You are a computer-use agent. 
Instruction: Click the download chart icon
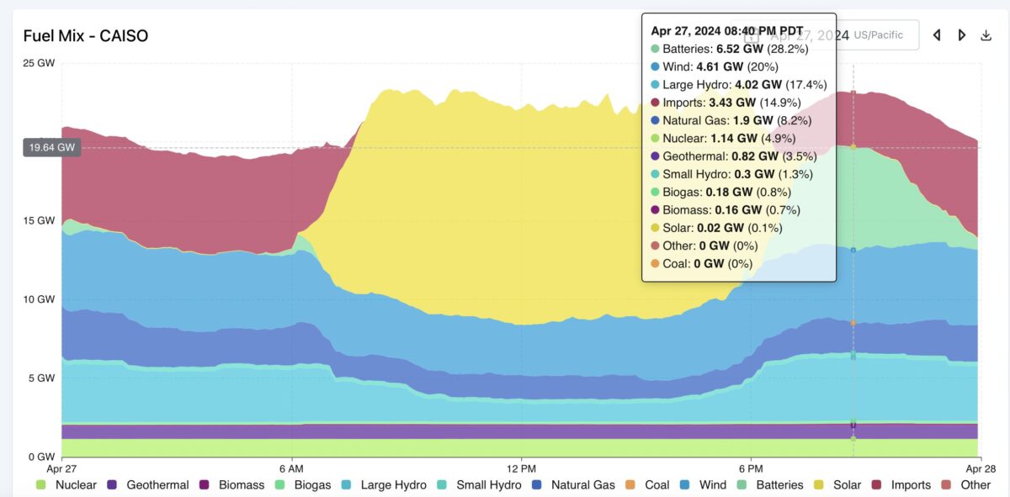pyautogui.click(x=985, y=34)
